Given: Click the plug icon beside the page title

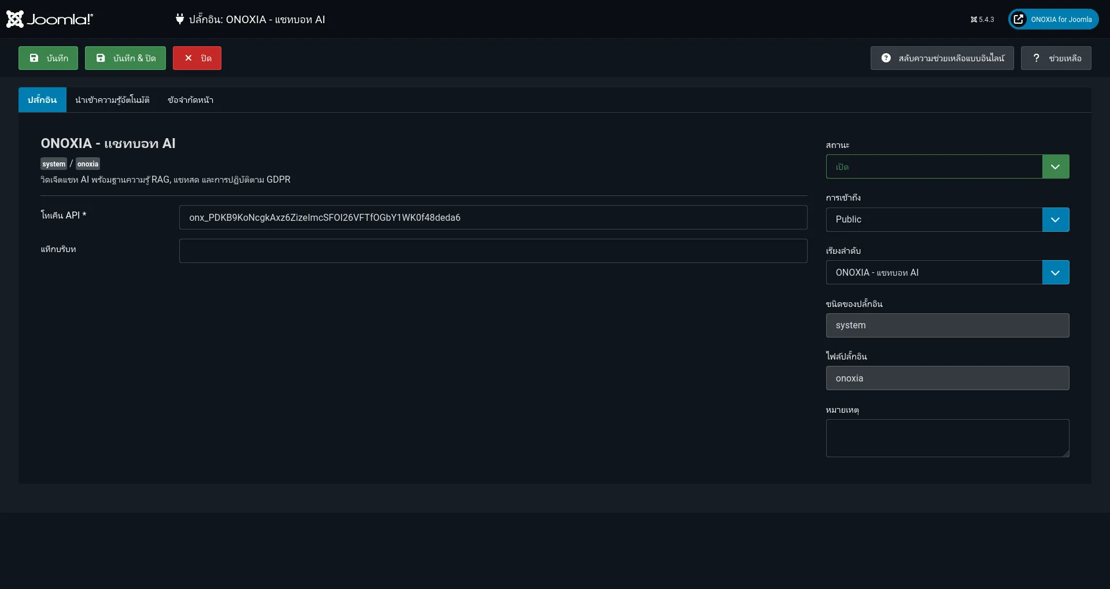Looking at the screenshot, I should (x=180, y=19).
